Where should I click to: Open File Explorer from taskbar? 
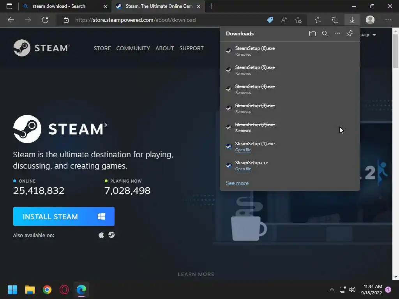click(30, 290)
